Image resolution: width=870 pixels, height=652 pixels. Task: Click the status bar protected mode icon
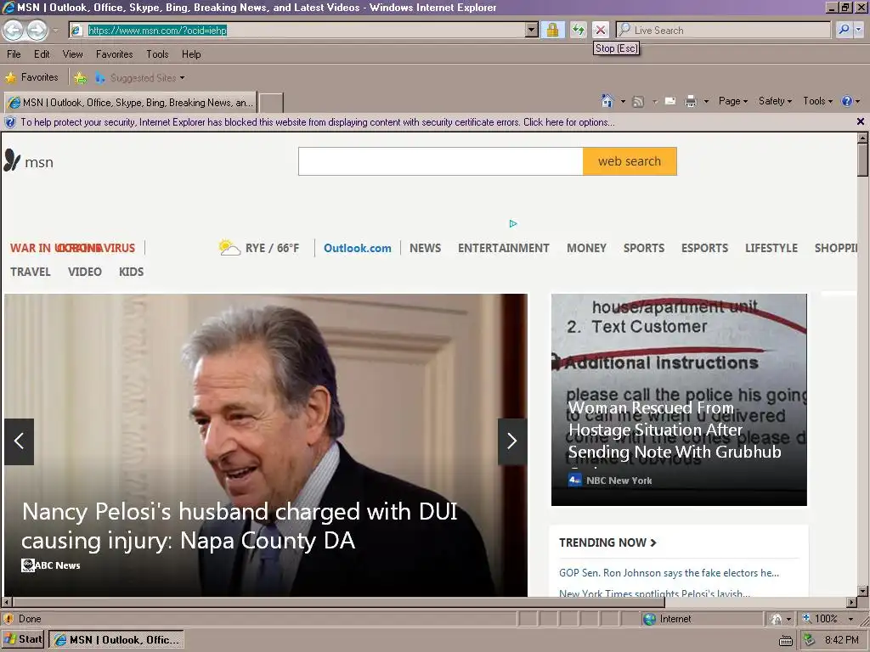[x=777, y=619]
